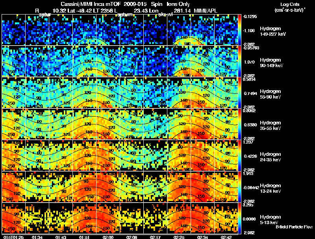Select the 'Hydrogen 90-149 keV' row label
This screenshot has height=239, width=315.
click(x=271, y=63)
